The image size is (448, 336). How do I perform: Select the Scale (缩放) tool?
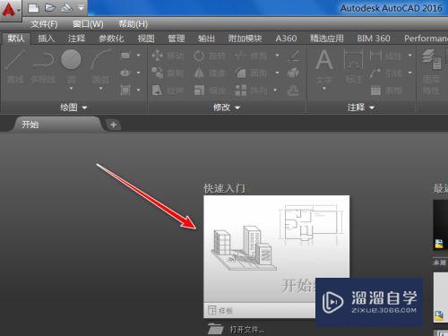[x=209, y=90]
